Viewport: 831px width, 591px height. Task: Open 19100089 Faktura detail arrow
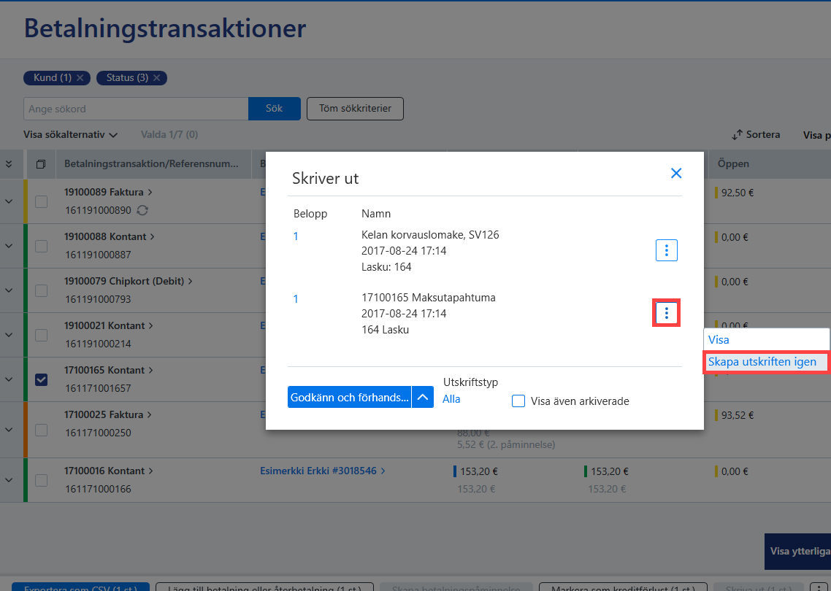(x=150, y=192)
